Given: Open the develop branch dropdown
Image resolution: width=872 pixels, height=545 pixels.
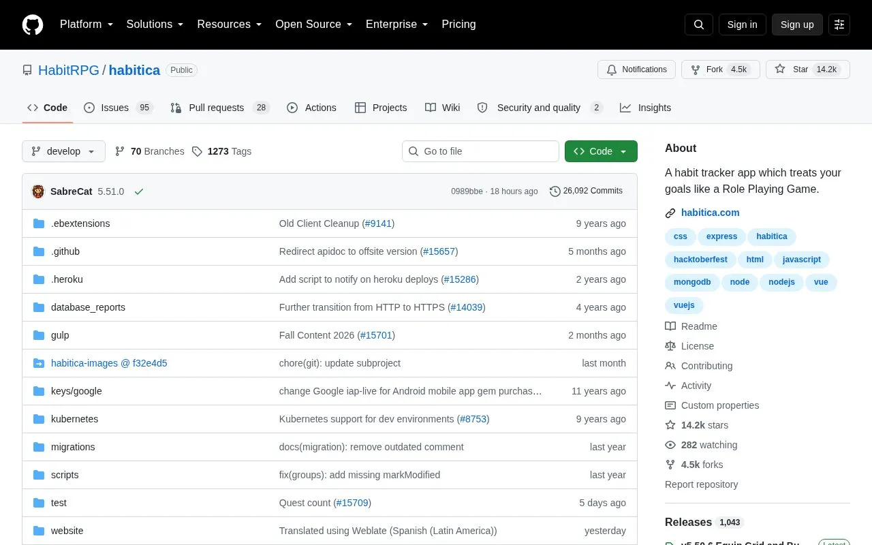Looking at the screenshot, I should point(63,151).
